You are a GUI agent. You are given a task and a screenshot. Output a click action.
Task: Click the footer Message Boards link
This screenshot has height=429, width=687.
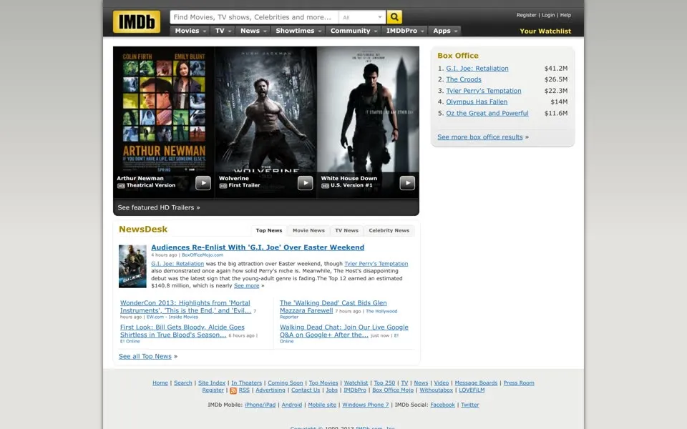tap(476, 383)
